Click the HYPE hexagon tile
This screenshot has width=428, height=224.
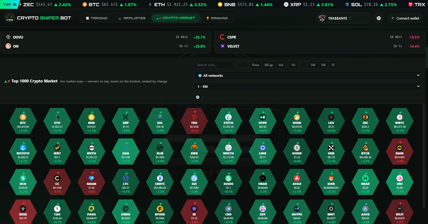pyautogui.click(x=263, y=121)
